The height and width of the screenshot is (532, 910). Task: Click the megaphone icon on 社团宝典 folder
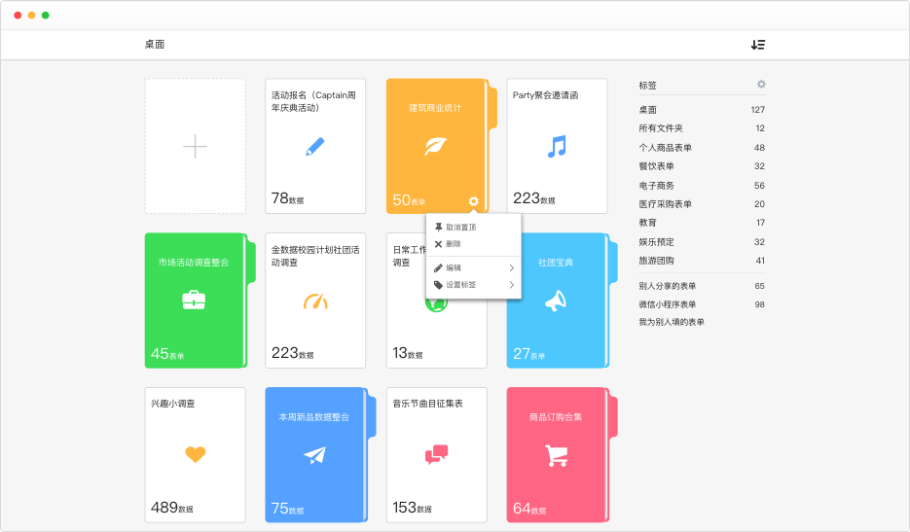[x=556, y=301]
